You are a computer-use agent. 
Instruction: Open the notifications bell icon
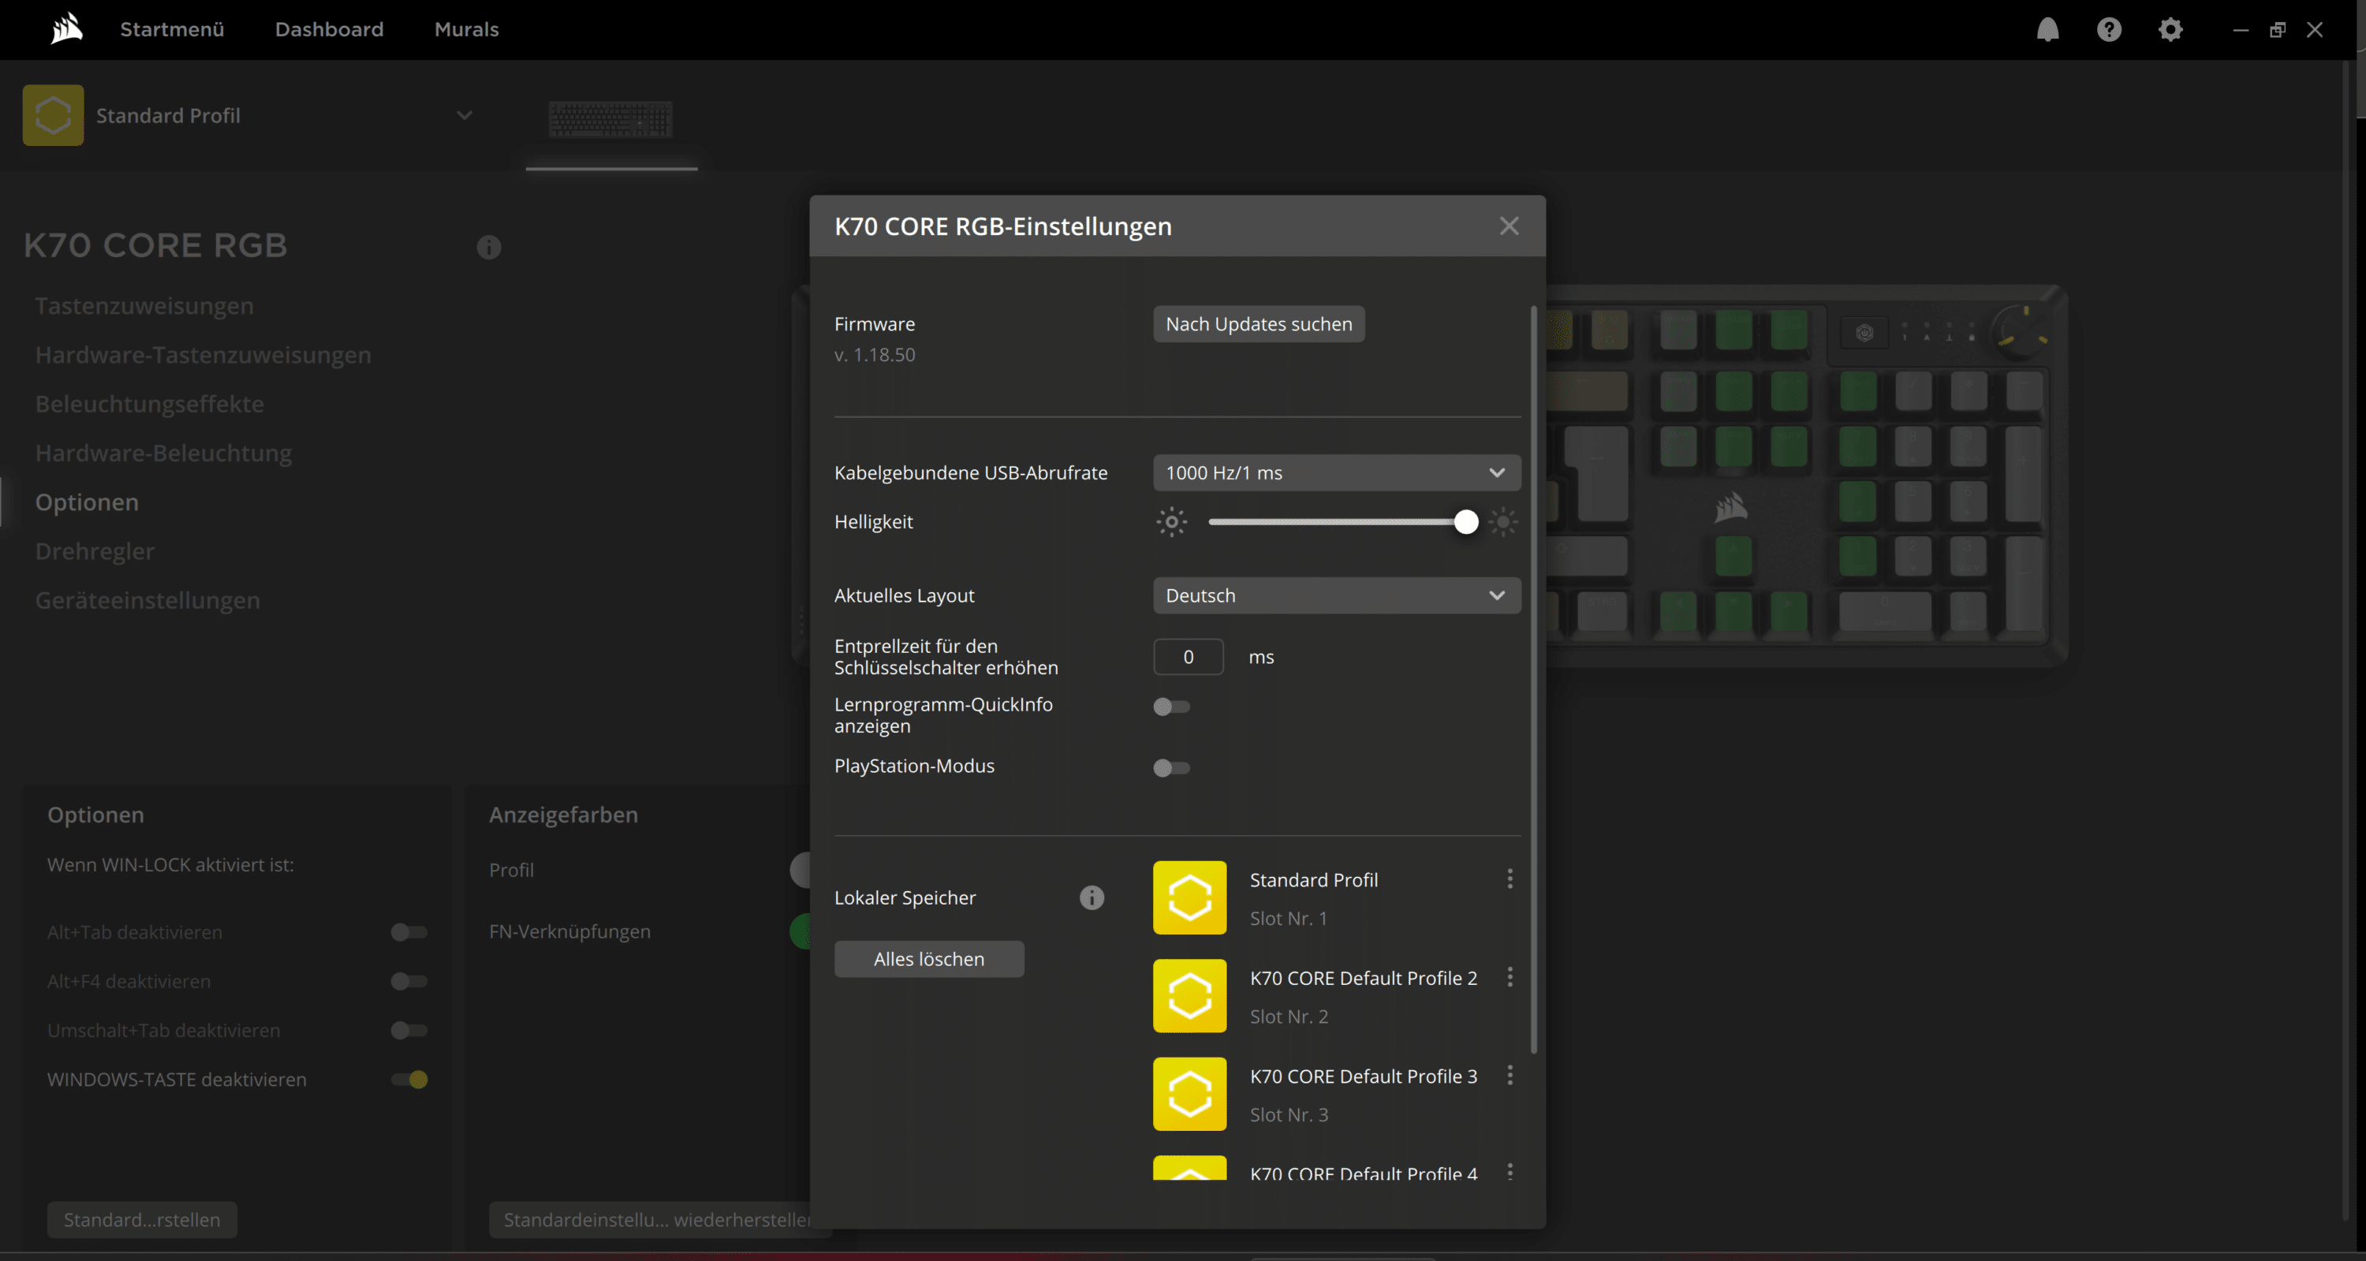click(x=2047, y=29)
